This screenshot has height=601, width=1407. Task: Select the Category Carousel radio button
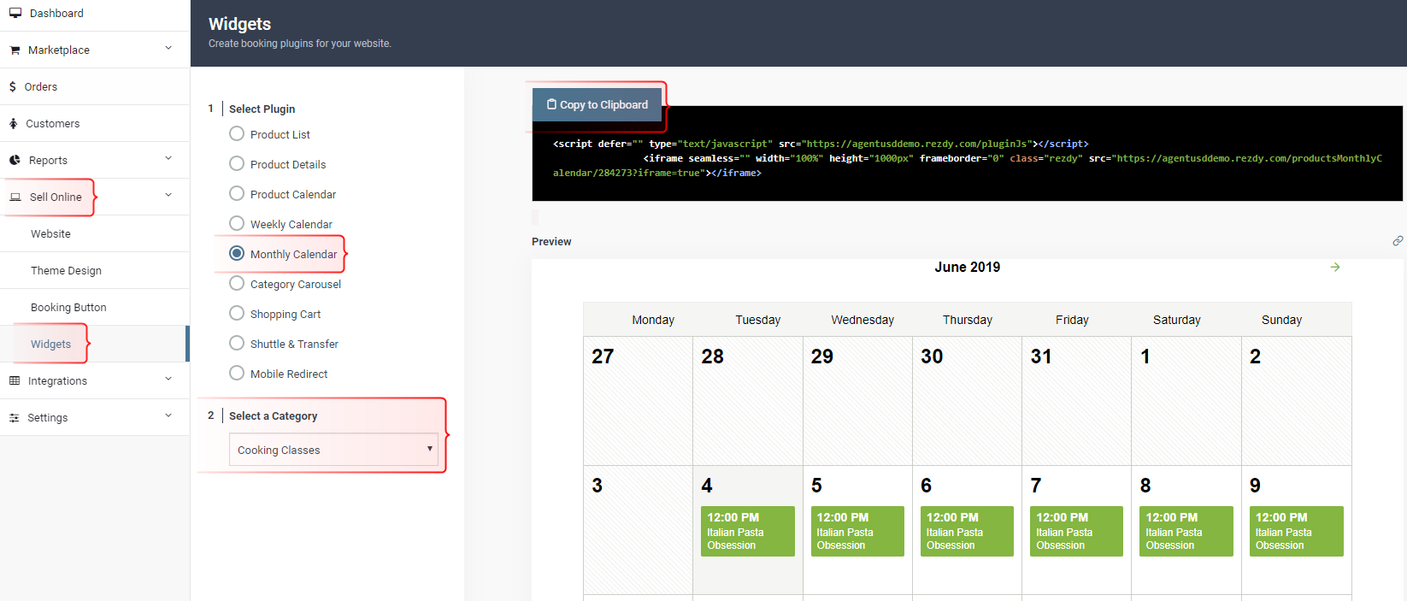(x=237, y=283)
